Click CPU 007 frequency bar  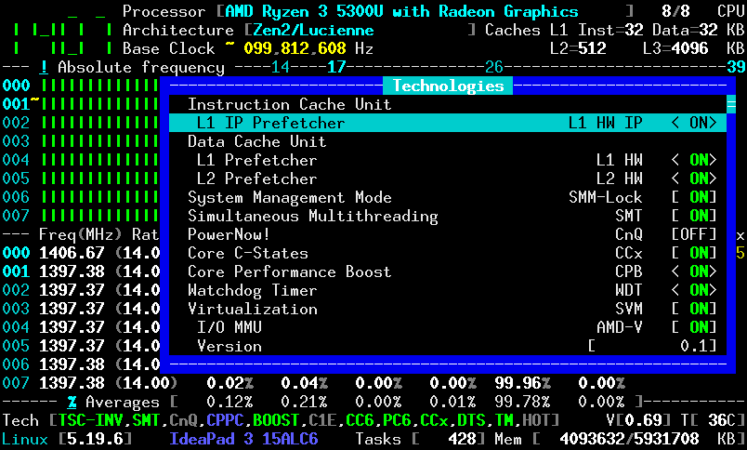(100, 216)
